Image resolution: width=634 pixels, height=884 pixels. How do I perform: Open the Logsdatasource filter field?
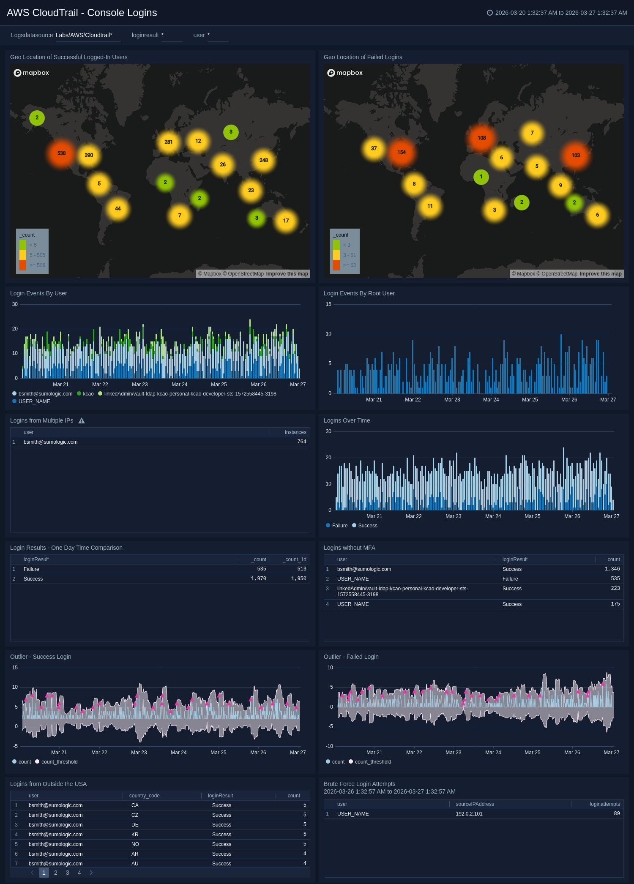tap(88, 35)
